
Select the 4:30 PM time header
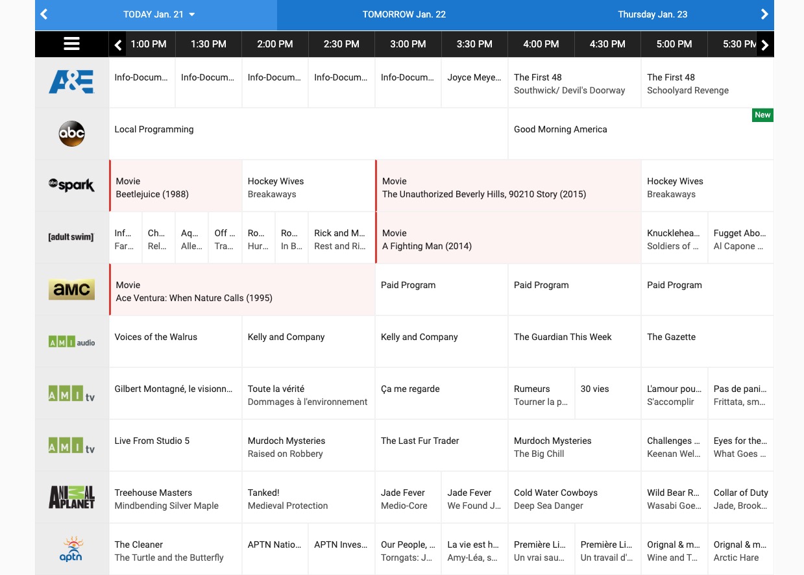point(607,44)
